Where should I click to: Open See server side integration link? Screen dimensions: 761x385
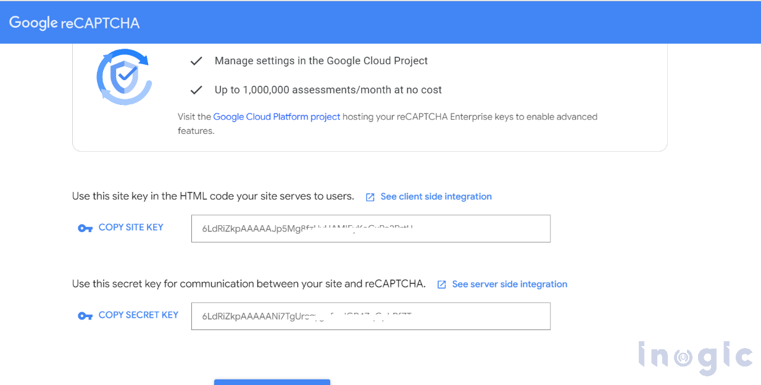tap(509, 284)
